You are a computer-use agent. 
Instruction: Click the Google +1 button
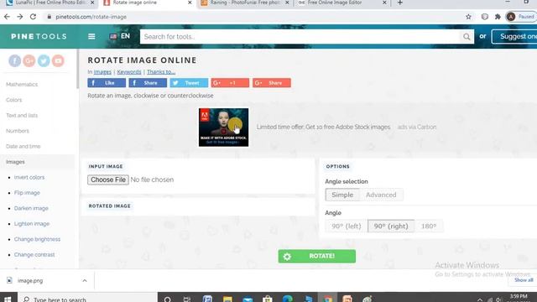230,83
